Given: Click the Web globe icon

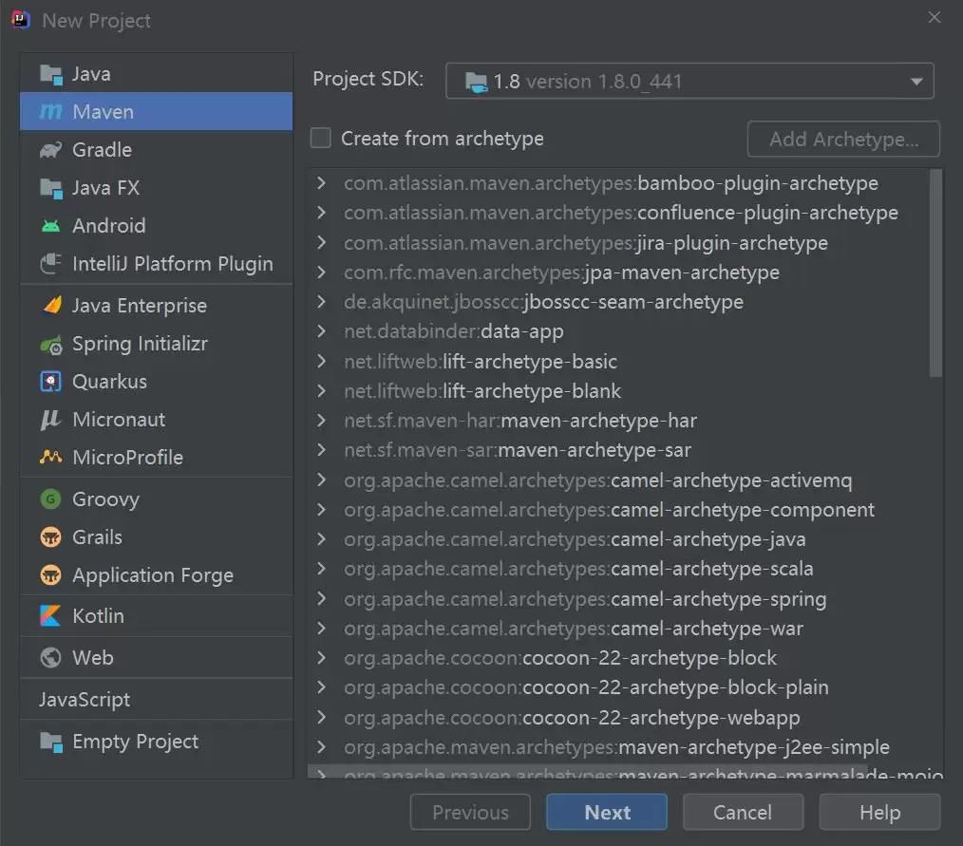Looking at the screenshot, I should pos(50,657).
